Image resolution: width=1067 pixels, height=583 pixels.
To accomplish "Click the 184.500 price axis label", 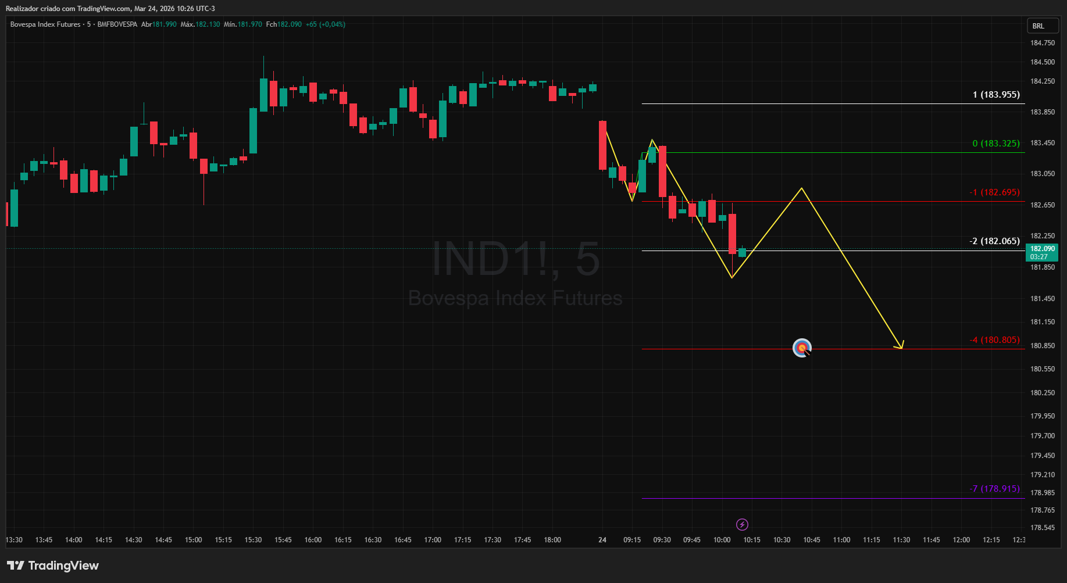I will 1043,62.
